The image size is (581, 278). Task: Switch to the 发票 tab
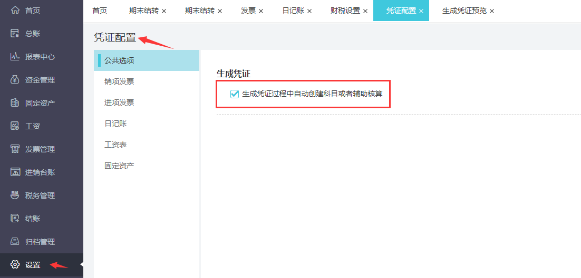(248, 11)
